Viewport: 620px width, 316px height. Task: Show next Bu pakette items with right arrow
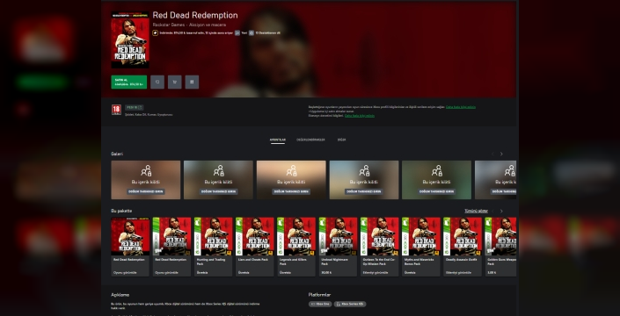[501, 211]
